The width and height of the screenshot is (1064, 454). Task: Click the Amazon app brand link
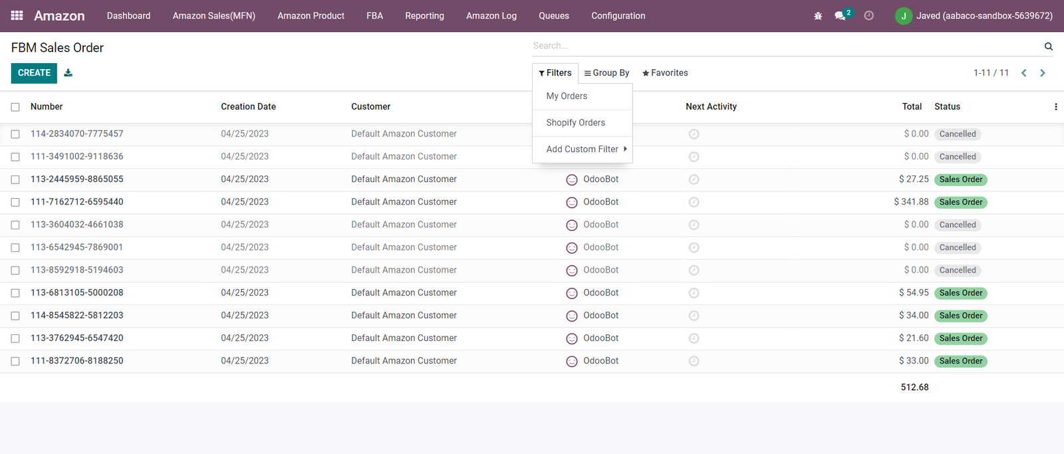pyautogui.click(x=59, y=16)
